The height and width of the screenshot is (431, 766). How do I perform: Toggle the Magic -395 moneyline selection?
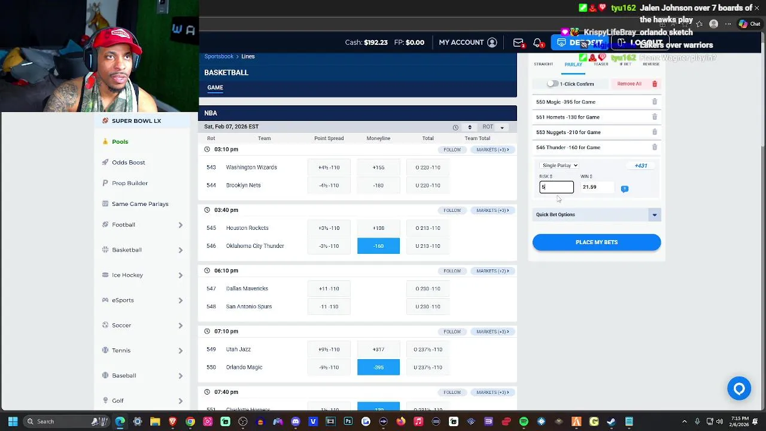point(378,367)
